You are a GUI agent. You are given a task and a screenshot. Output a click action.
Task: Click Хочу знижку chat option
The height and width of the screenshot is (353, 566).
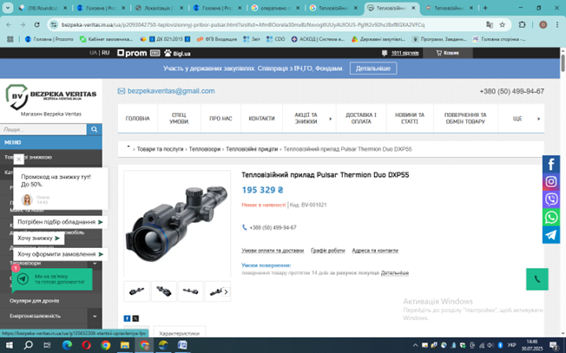pyautogui.click(x=38, y=238)
